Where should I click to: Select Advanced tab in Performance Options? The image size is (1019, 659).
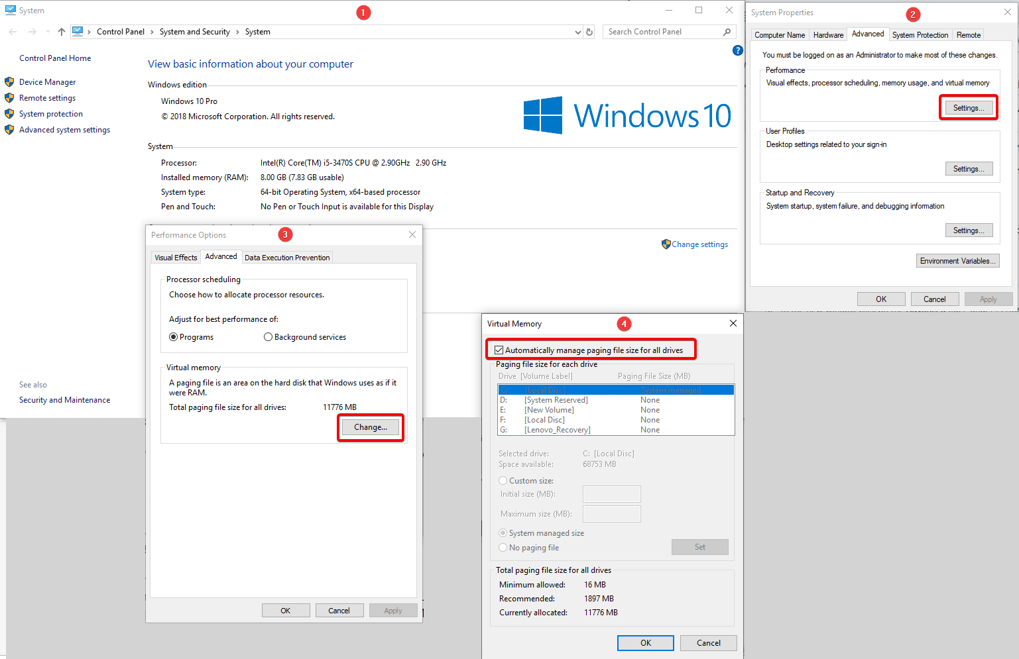pyautogui.click(x=221, y=256)
